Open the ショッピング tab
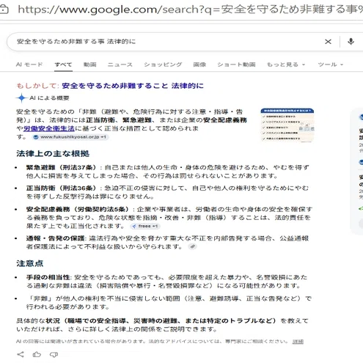The image size is (363, 363). point(163,65)
